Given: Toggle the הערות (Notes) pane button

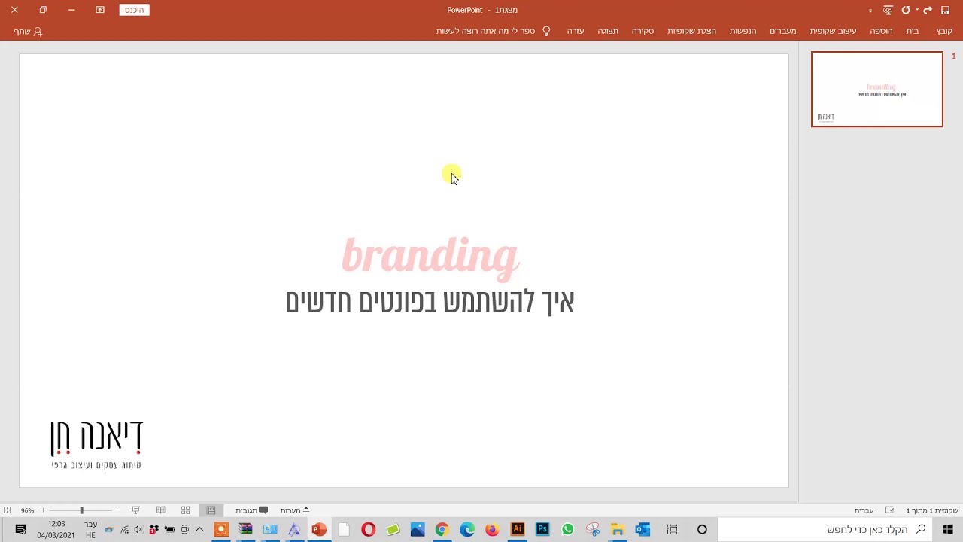Looking at the screenshot, I should coord(295,510).
